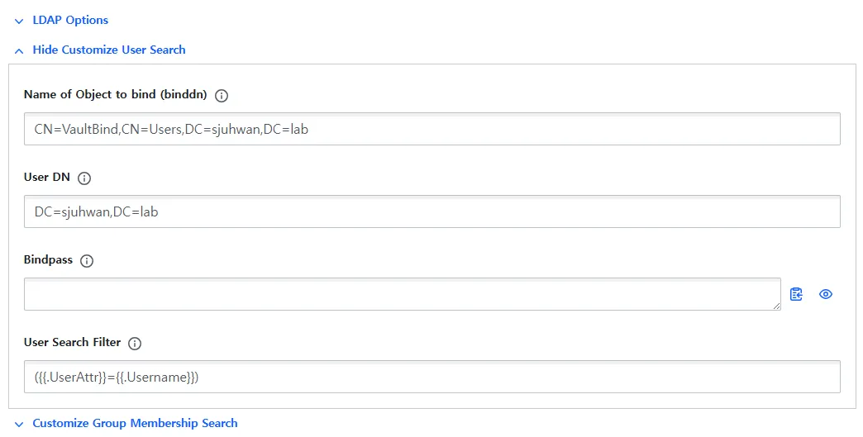
Task: Expand the Customize Group Membership Search chevron
Action: pyautogui.click(x=19, y=424)
